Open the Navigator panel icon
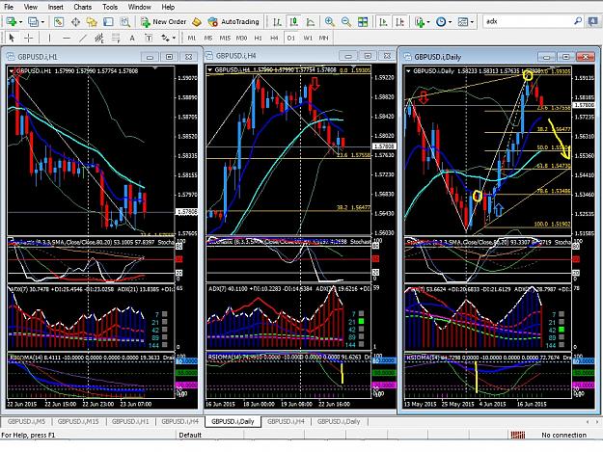The image size is (603, 452). click(92, 22)
